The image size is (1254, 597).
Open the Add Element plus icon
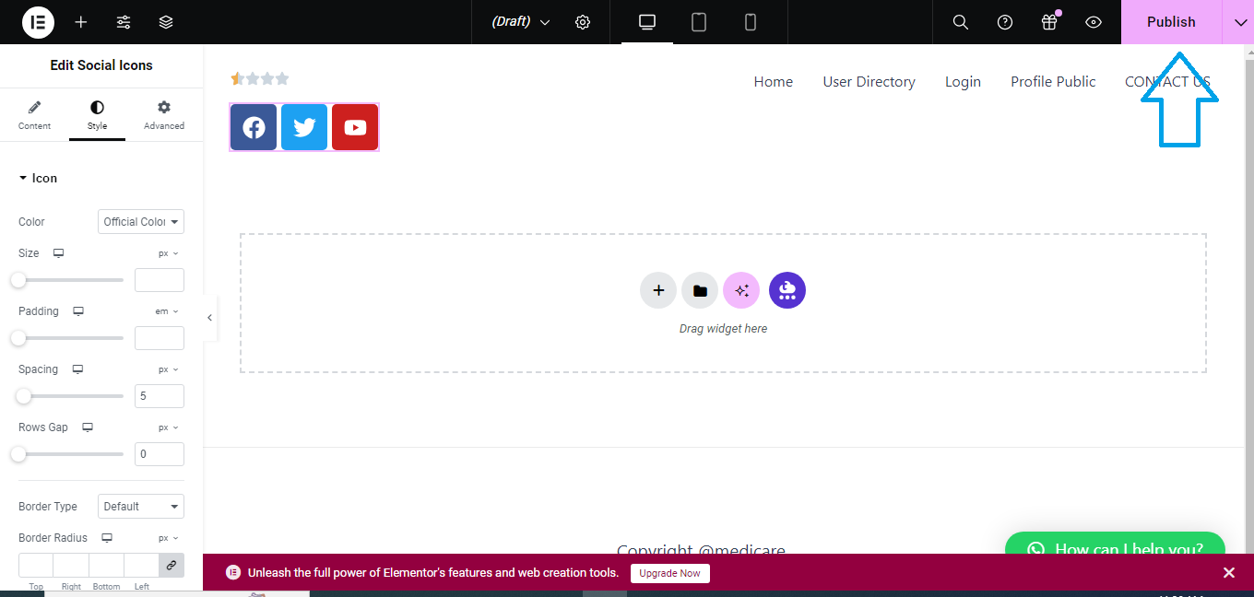(x=81, y=22)
